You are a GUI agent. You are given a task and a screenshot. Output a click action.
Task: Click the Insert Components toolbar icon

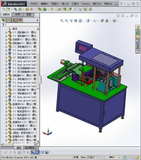(x=8, y=9)
